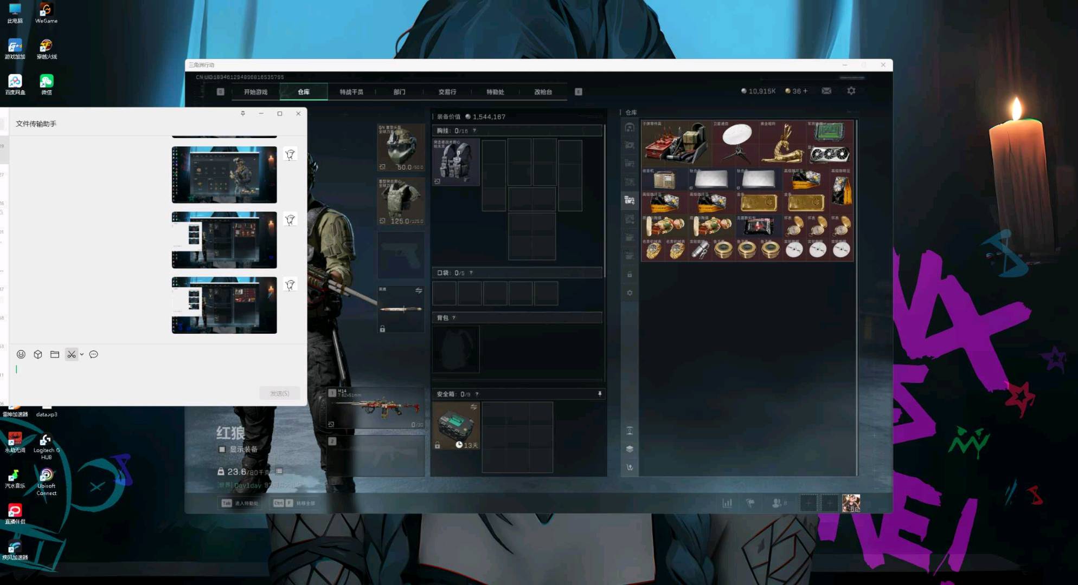Screen dimensions: 1078x585
Task: Open WeGame desktop shortcut
Action: tap(46, 14)
